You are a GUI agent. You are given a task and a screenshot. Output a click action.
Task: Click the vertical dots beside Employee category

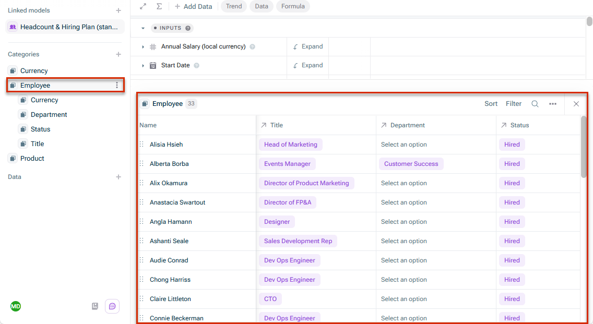coord(117,86)
